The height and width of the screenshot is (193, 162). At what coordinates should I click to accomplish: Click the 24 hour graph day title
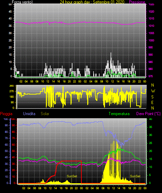92,2
